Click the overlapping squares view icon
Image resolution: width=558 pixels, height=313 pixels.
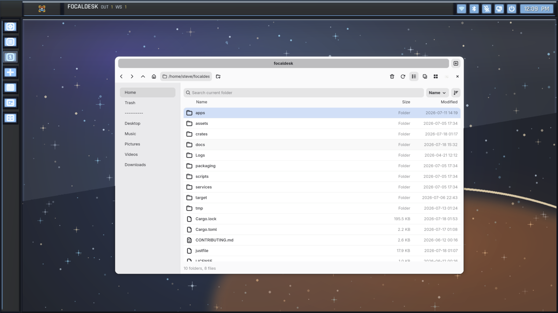pos(425,77)
